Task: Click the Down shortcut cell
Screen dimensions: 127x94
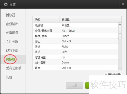Action: 65,62
